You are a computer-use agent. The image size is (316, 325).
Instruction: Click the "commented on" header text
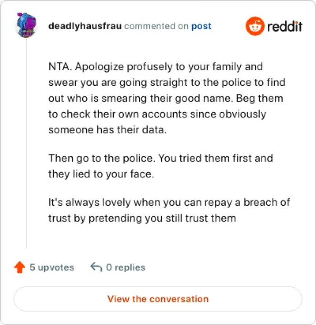point(156,26)
